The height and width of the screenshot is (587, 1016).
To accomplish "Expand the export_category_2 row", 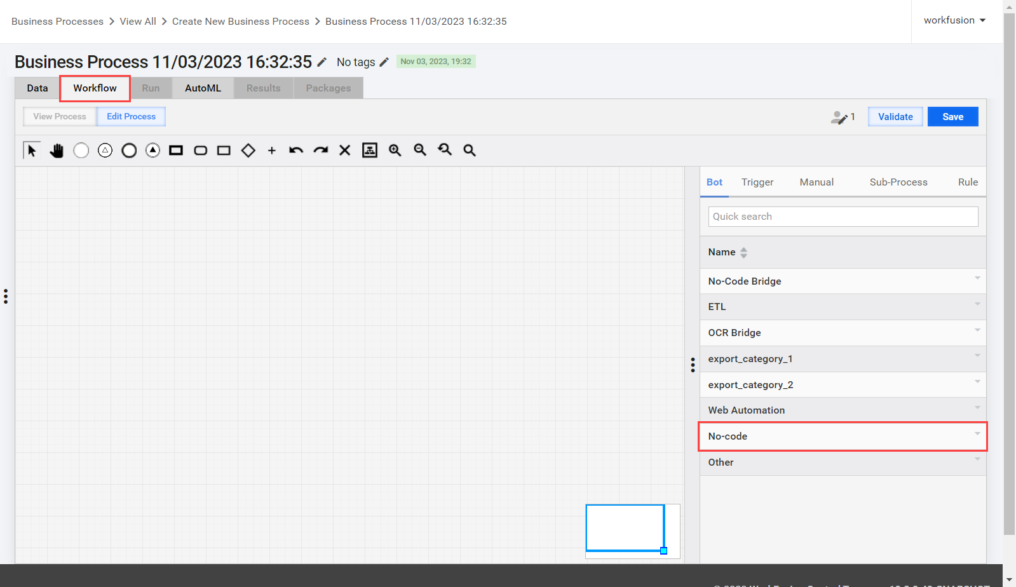I will point(843,385).
